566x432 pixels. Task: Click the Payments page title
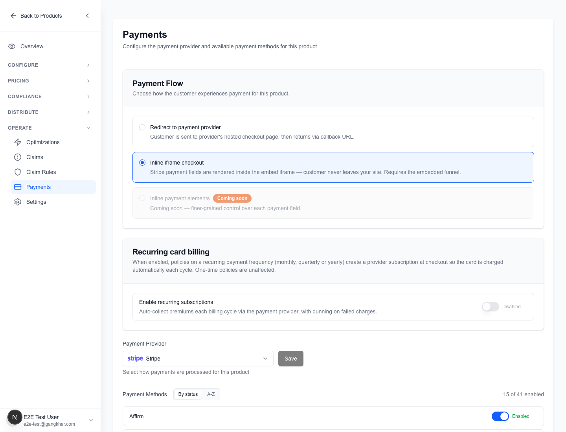[145, 35]
